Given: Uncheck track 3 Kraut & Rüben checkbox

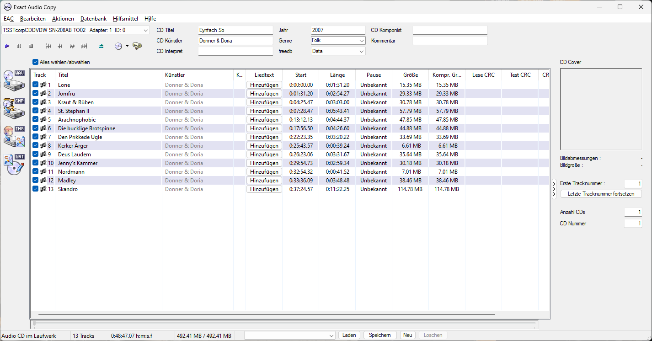Looking at the screenshot, I should click(36, 102).
